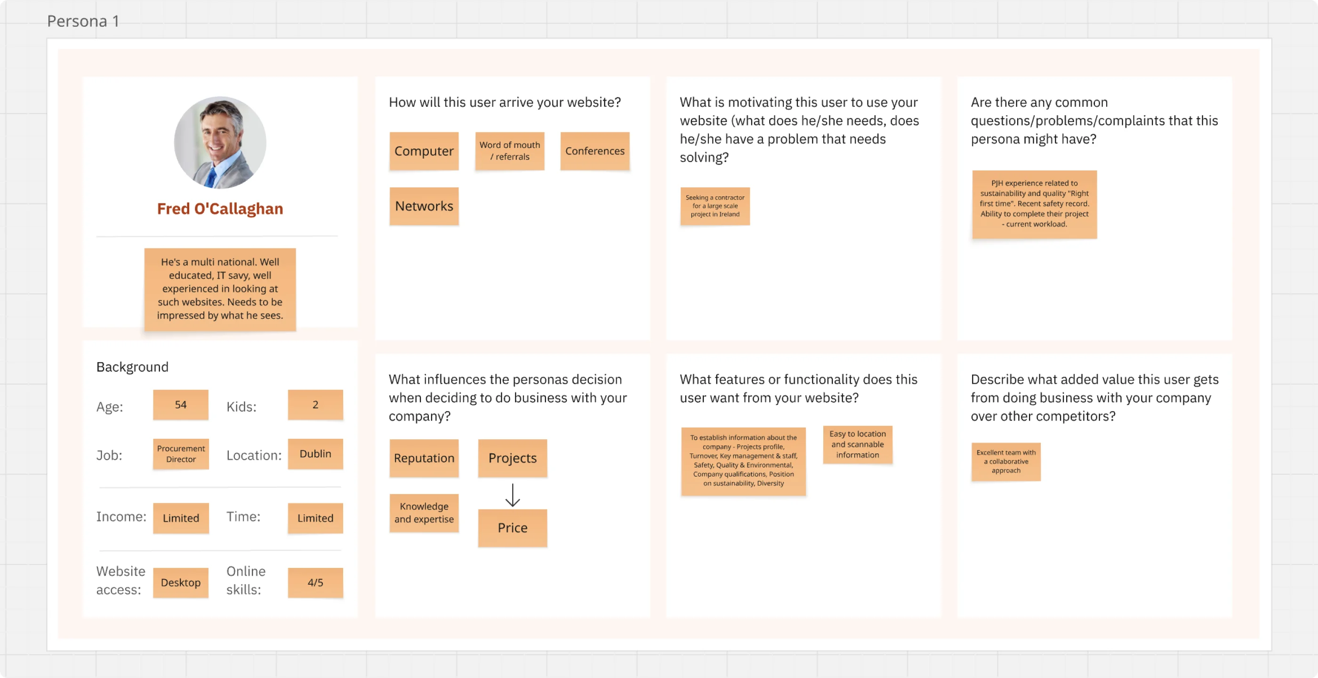The height and width of the screenshot is (678, 1318).
Task: Select the Price sticky note
Action: (x=512, y=527)
